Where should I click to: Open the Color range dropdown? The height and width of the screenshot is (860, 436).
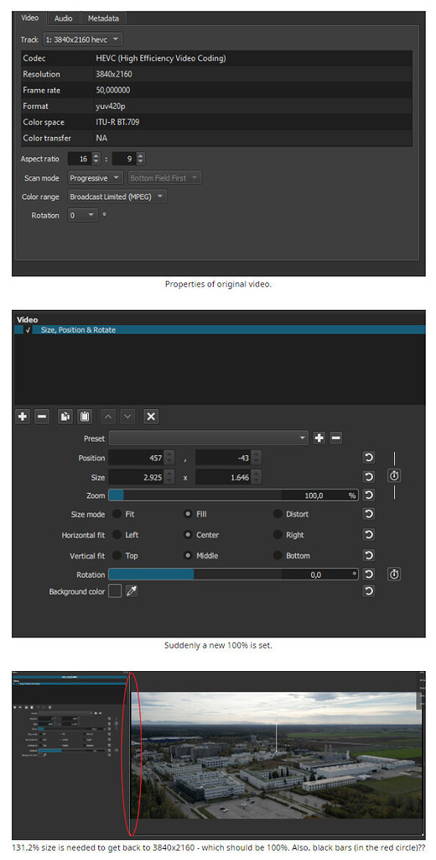tap(117, 197)
